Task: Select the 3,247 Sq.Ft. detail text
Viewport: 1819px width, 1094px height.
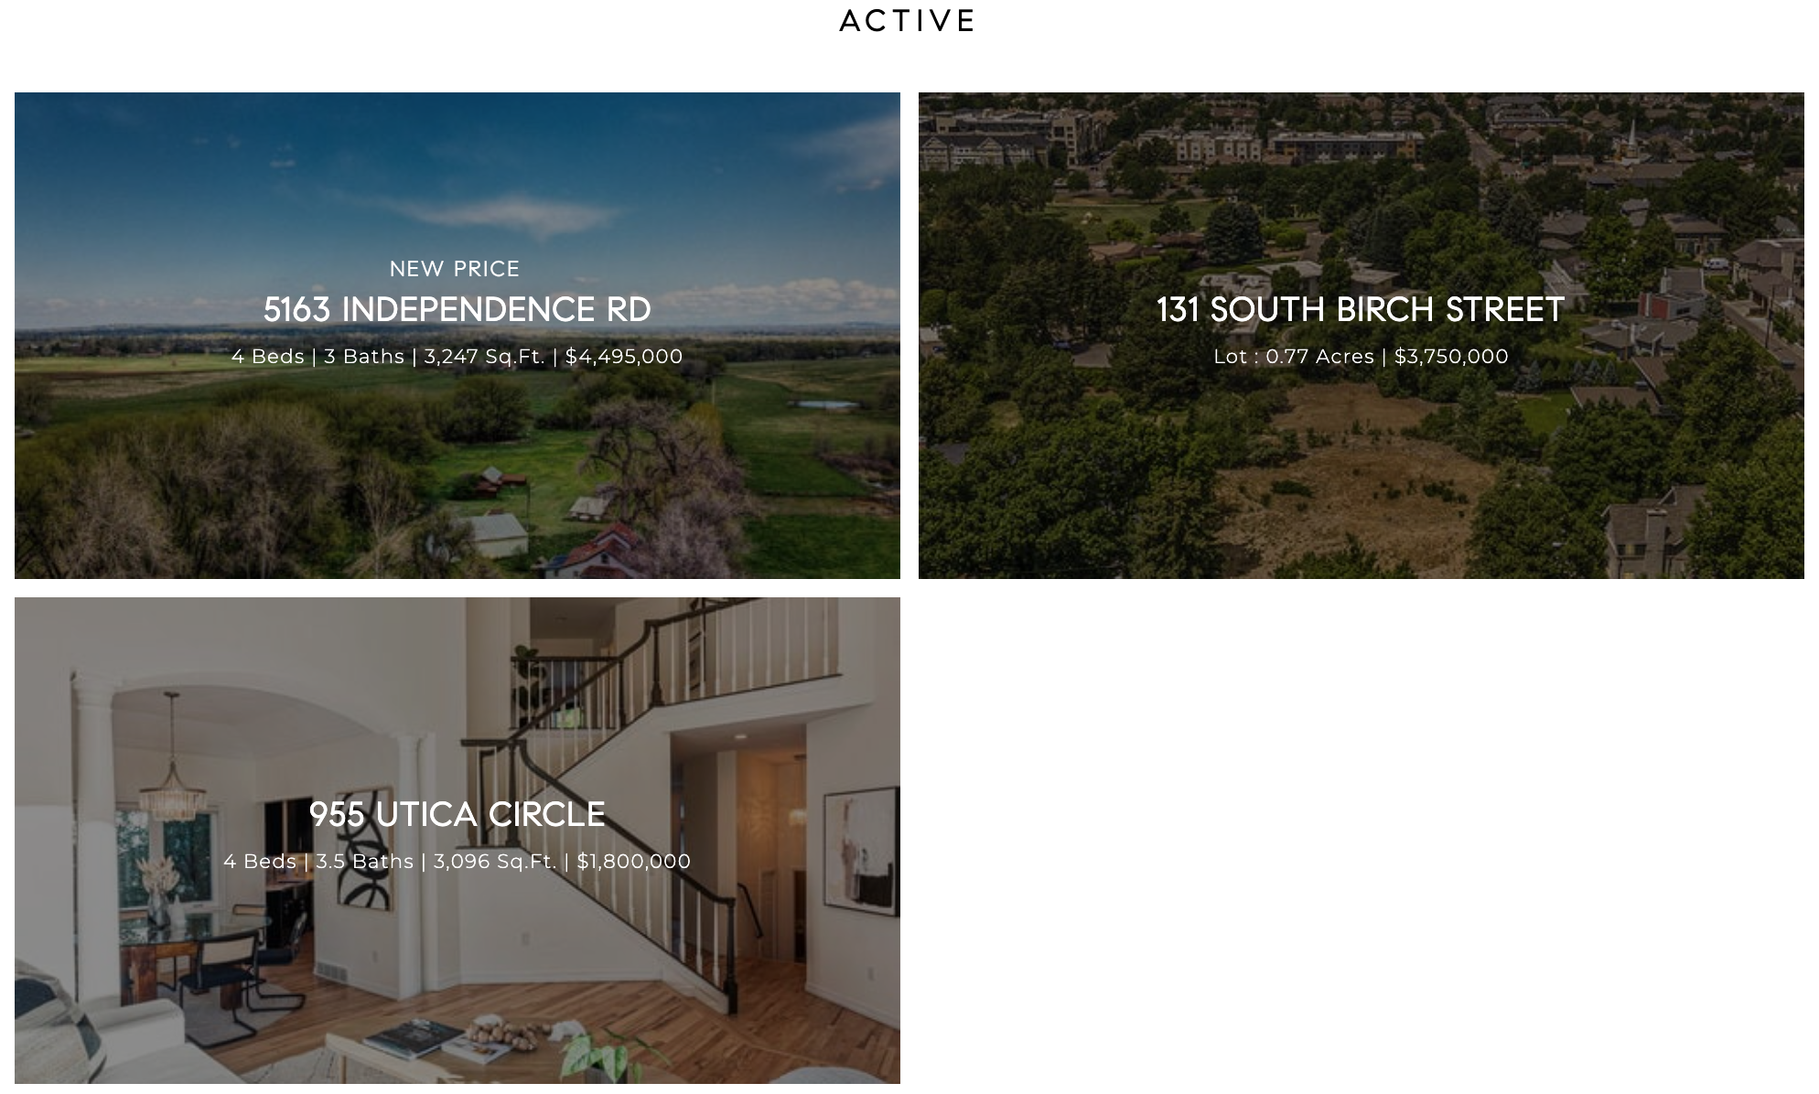Action: (484, 357)
